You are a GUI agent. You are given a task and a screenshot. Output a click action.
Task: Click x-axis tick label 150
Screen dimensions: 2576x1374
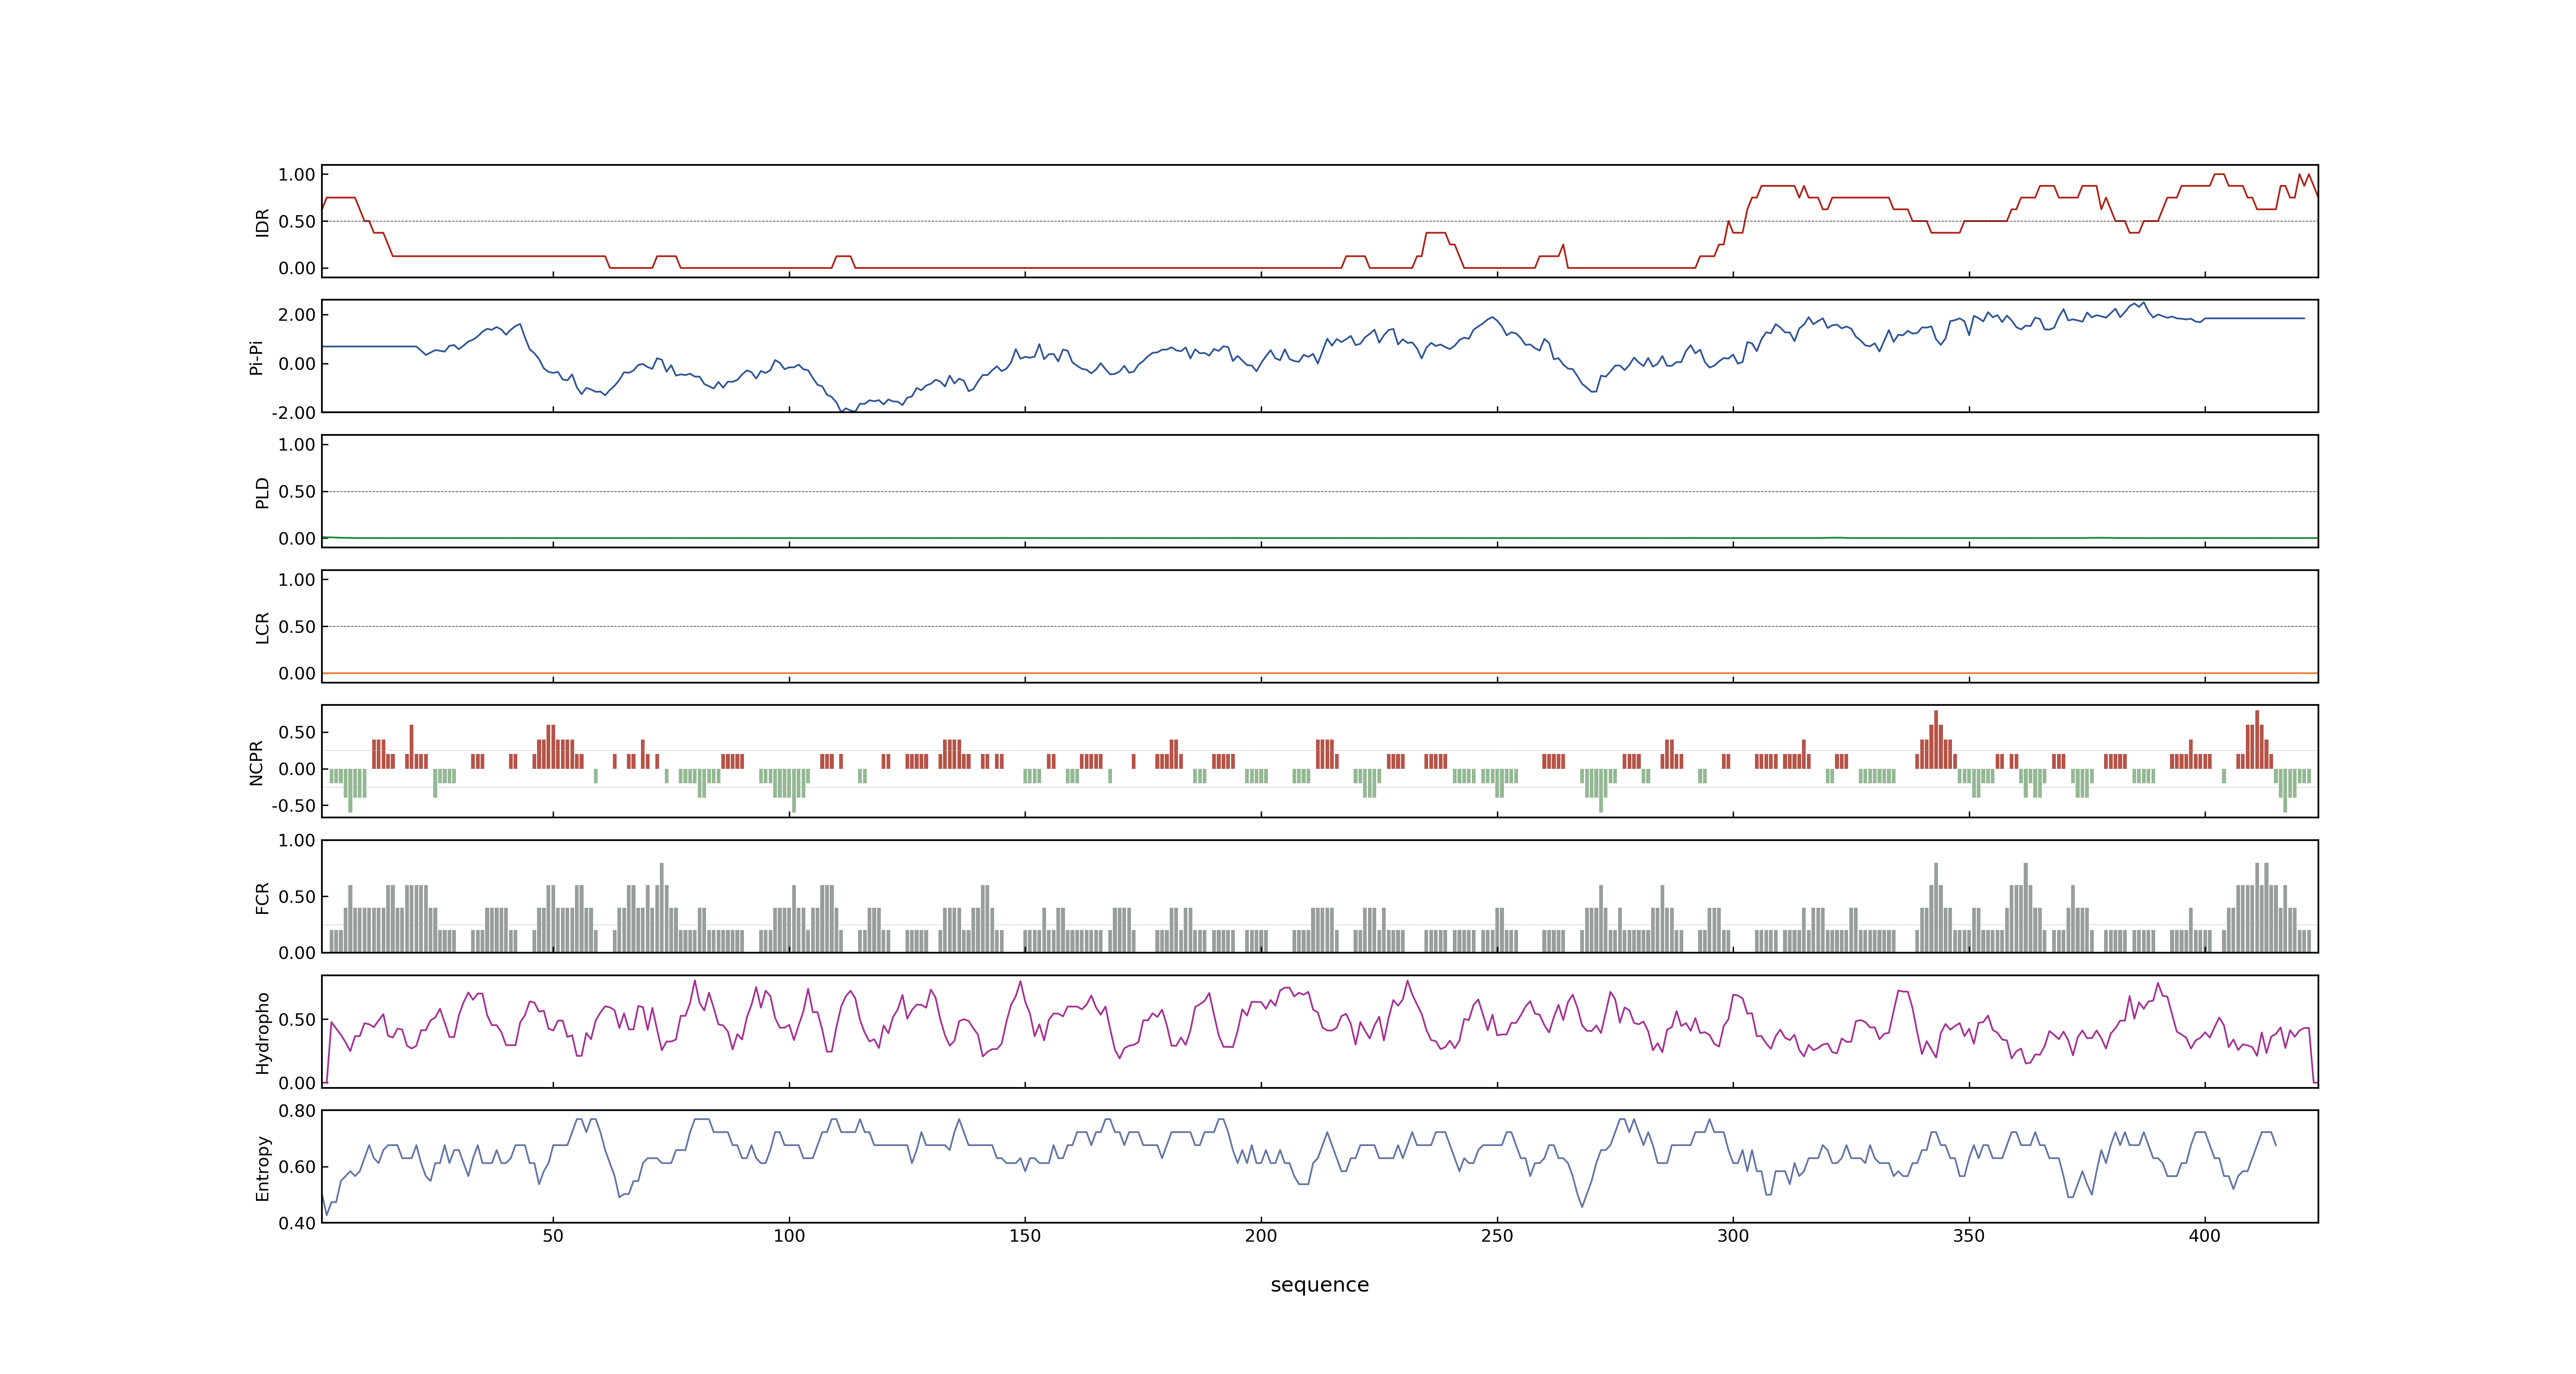point(1025,1236)
